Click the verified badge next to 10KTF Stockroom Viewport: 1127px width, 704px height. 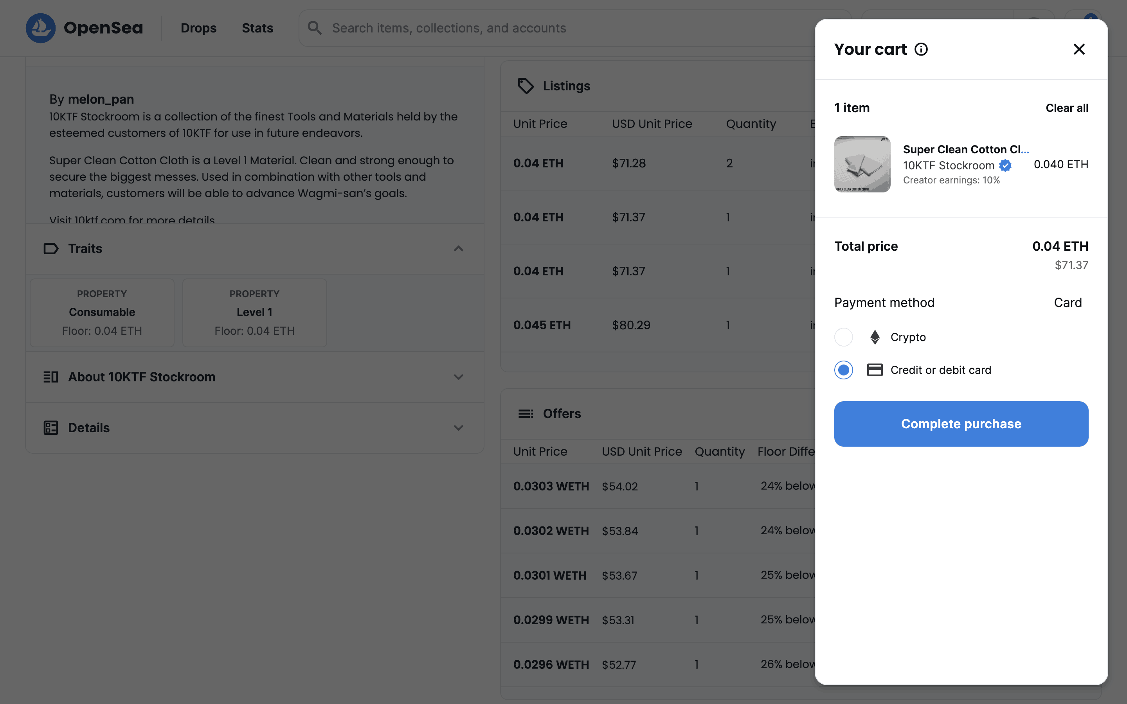(x=1005, y=165)
